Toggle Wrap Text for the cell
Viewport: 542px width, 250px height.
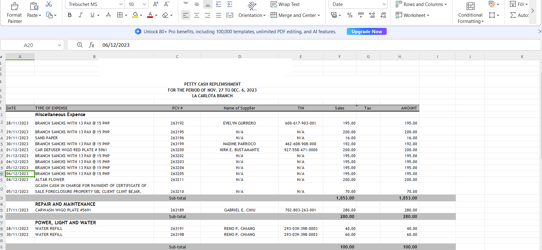(x=285, y=4)
